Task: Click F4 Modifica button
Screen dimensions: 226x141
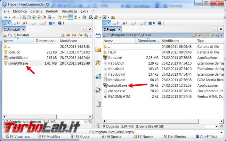Action: [49, 137]
